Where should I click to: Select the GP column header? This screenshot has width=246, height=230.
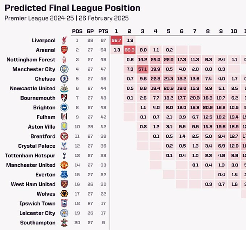coord(90,31)
